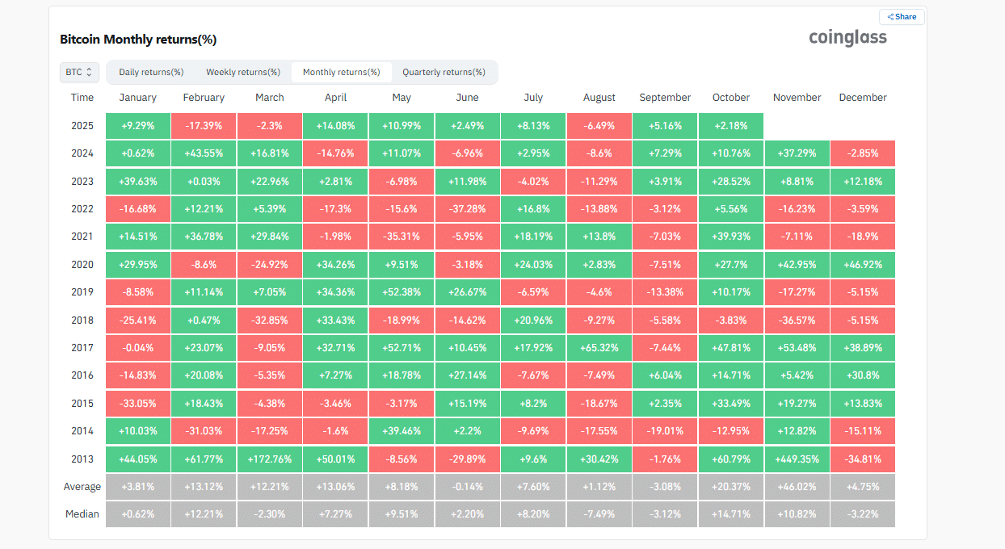Switch to Weekly returns(%) tab
Screen dimensions: 1005x549
[243, 72]
